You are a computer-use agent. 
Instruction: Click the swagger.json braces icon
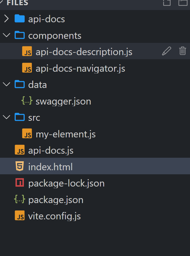click(27, 101)
